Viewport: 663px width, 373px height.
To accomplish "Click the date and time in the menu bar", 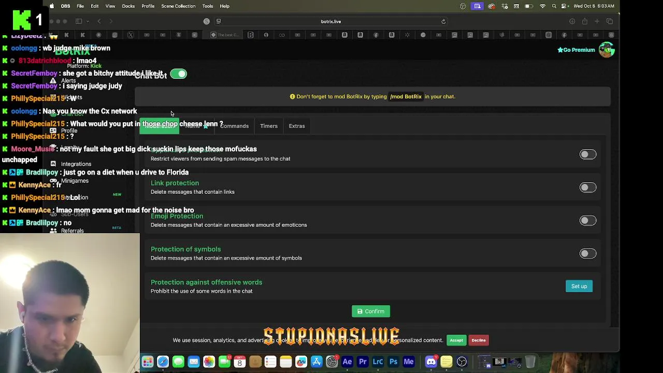I will pos(595,6).
